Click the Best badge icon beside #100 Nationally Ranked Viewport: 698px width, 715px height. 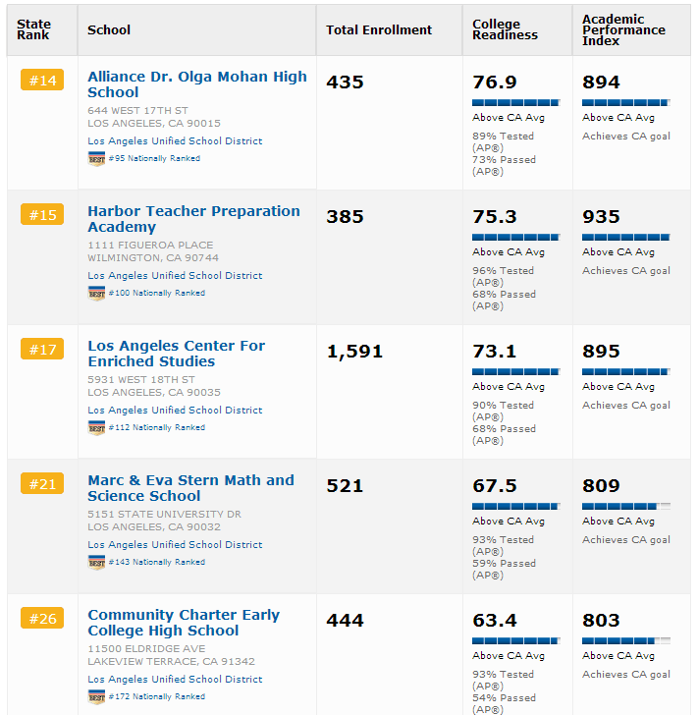pyautogui.click(x=96, y=293)
